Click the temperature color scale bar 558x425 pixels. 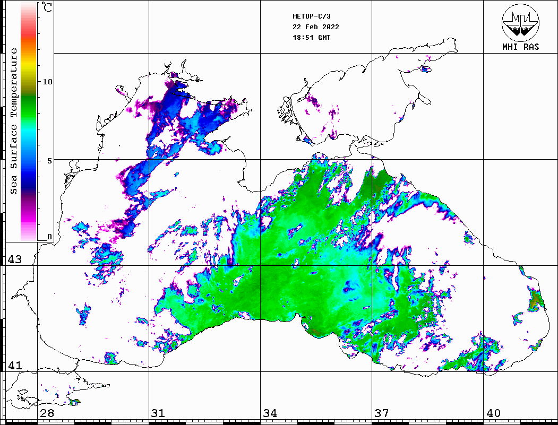click(29, 122)
